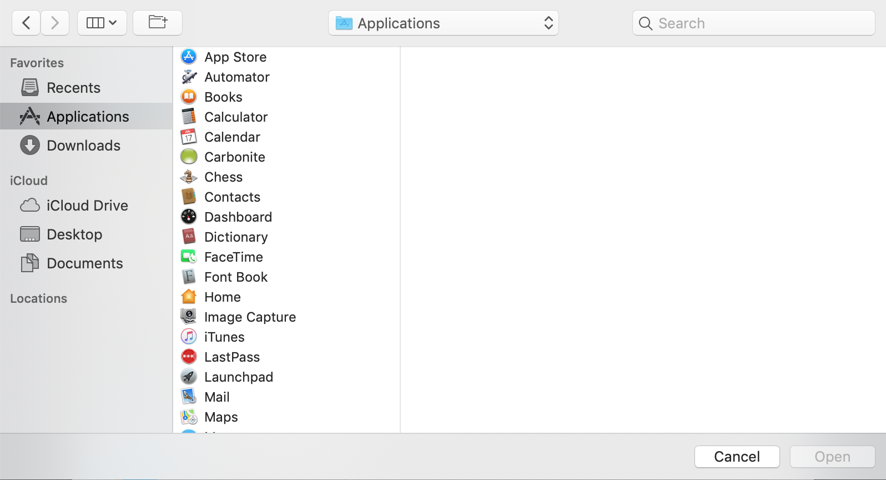
Task: Expand the Applications location popup menu
Action: pyautogui.click(x=443, y=23)
